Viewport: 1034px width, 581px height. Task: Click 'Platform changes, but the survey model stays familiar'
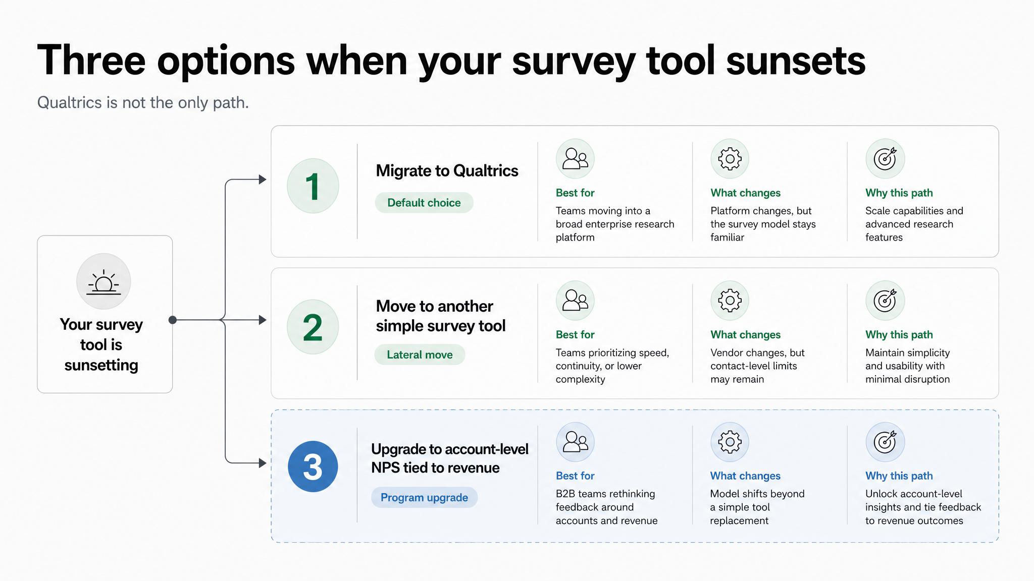click(x=763, y=224)
